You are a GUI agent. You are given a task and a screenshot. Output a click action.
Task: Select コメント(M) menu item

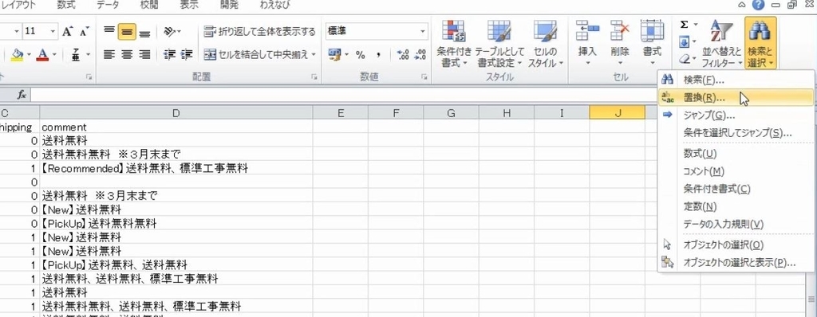[x=736, y=171]
